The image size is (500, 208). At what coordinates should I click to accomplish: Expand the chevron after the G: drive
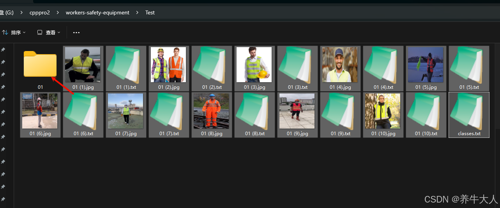pos(22,12)
